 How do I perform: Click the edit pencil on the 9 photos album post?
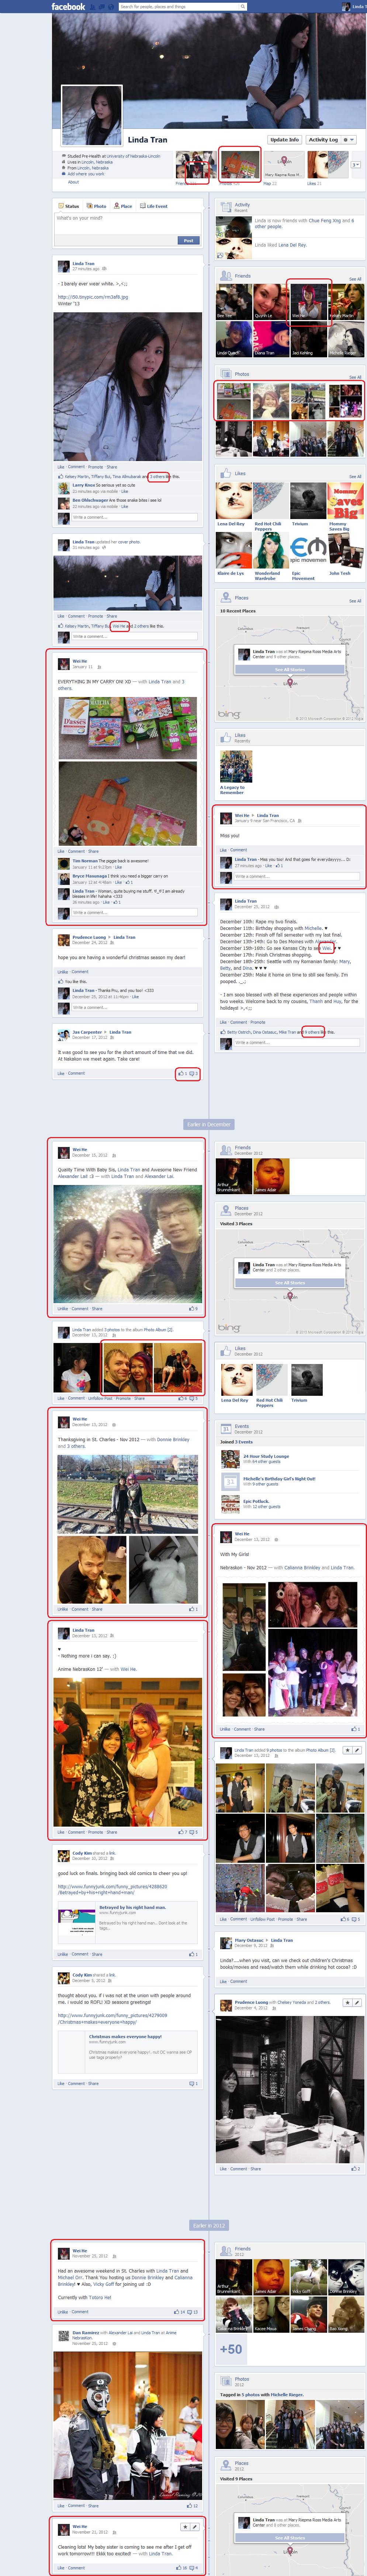click(x=357, y=1750)
